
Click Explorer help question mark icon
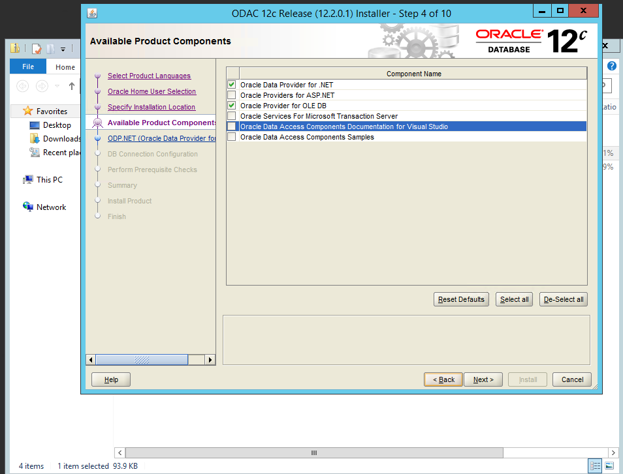[x=611, y=66]
